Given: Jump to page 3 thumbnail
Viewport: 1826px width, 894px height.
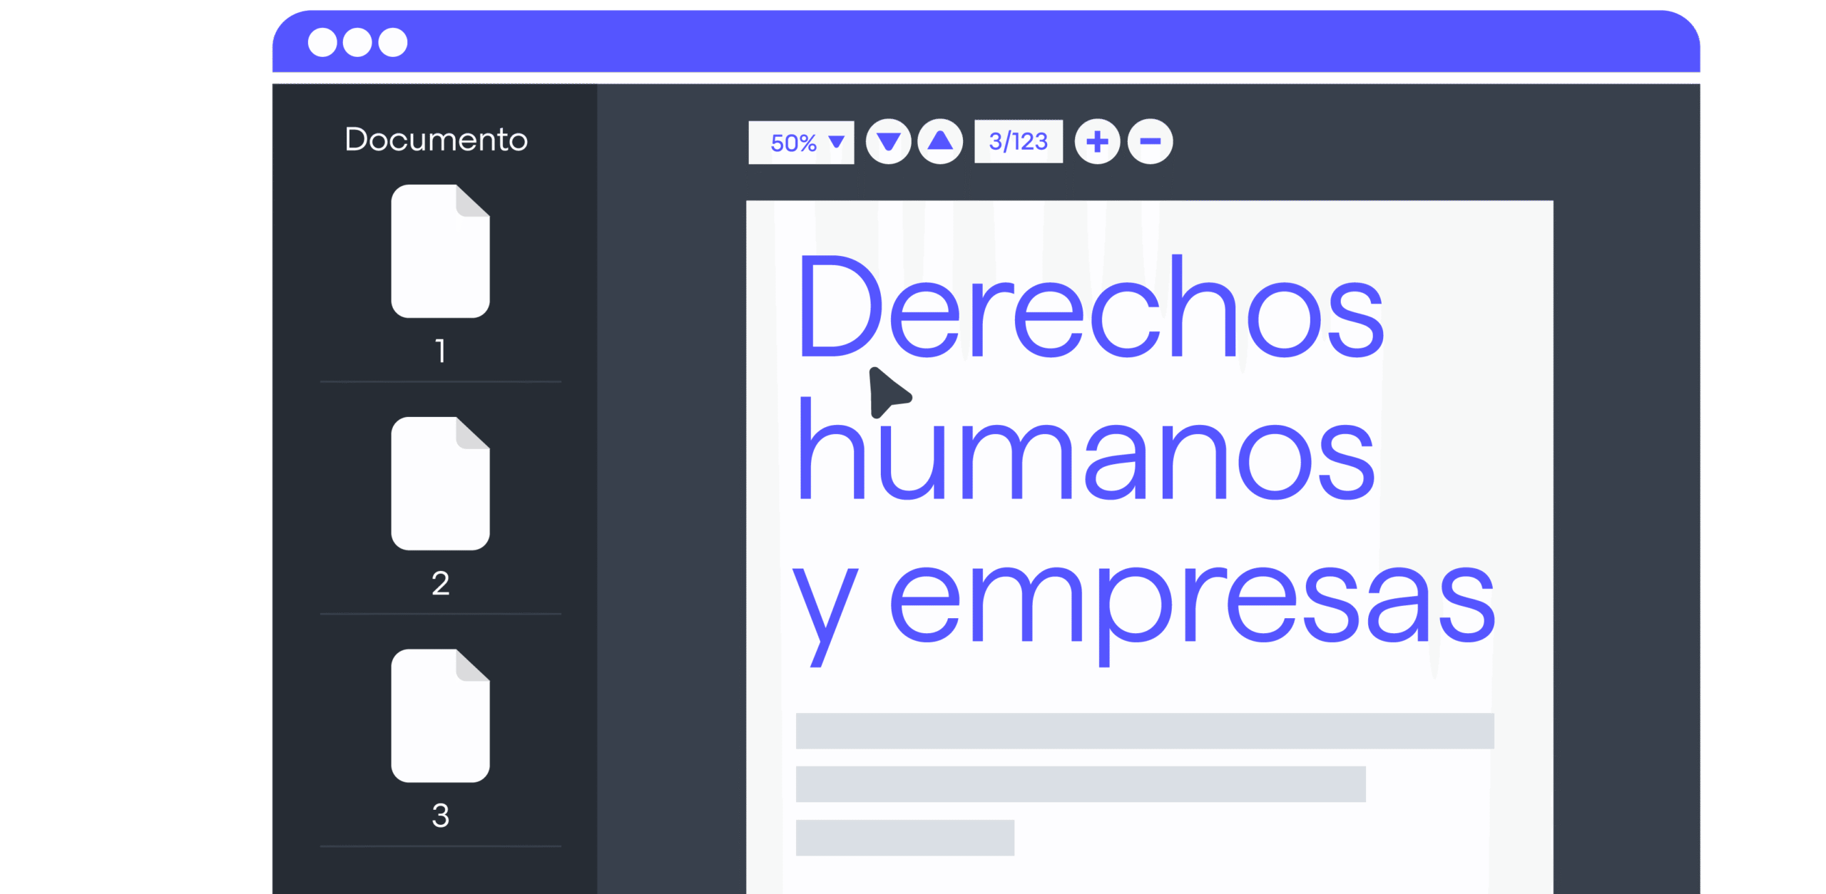Looking at the screenshot, I should 440,716.
